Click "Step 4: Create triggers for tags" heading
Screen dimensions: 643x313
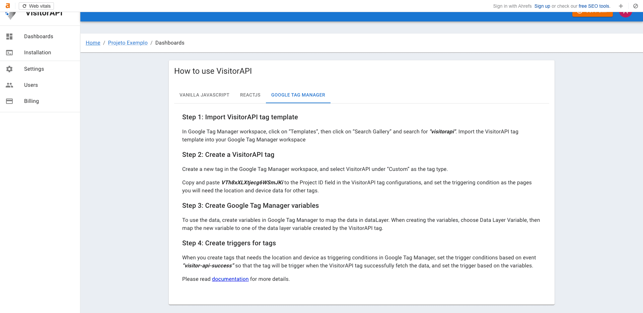pos(229,243)
